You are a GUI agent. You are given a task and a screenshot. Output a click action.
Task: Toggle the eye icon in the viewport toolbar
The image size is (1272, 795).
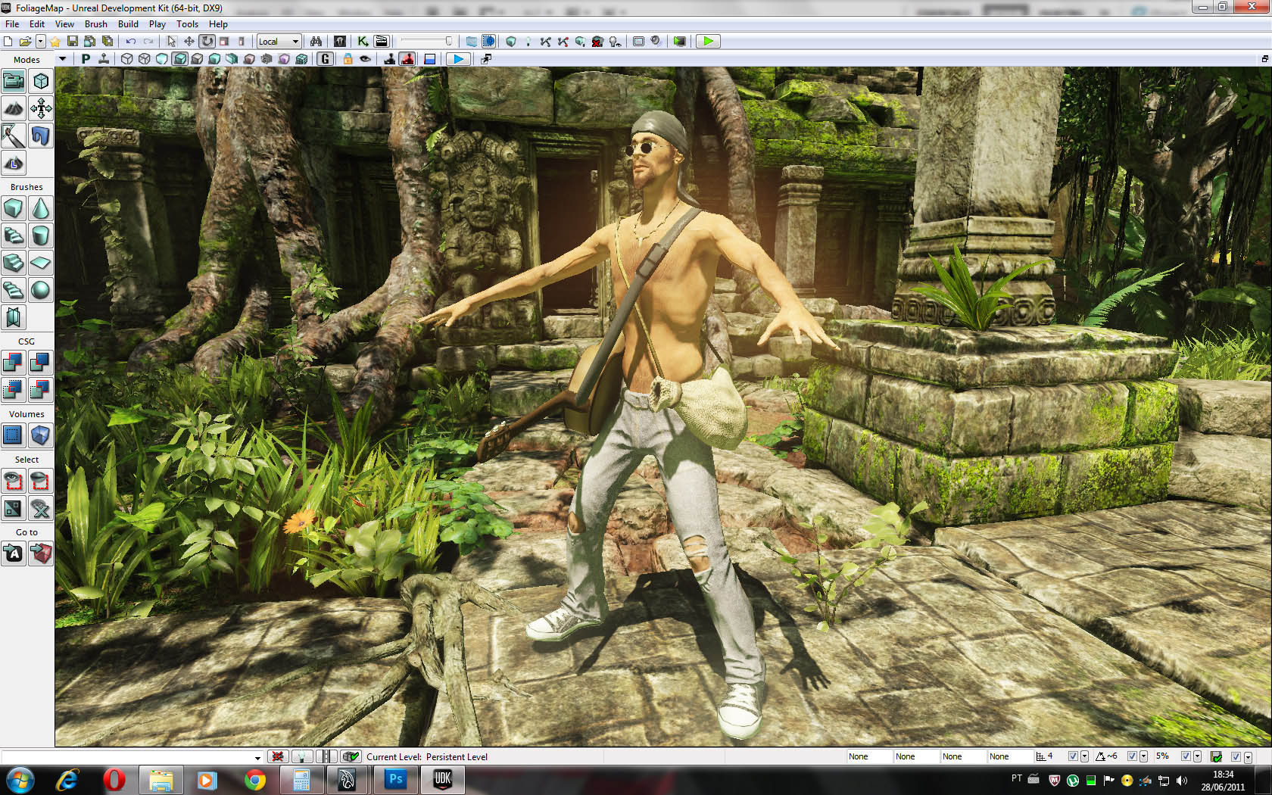click(x=365, y=59)
